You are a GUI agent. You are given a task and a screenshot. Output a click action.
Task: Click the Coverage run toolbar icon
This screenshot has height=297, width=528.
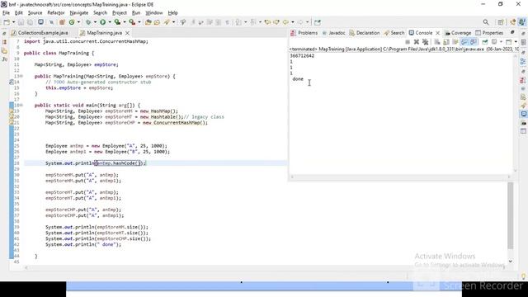click(x=117, y=22)
